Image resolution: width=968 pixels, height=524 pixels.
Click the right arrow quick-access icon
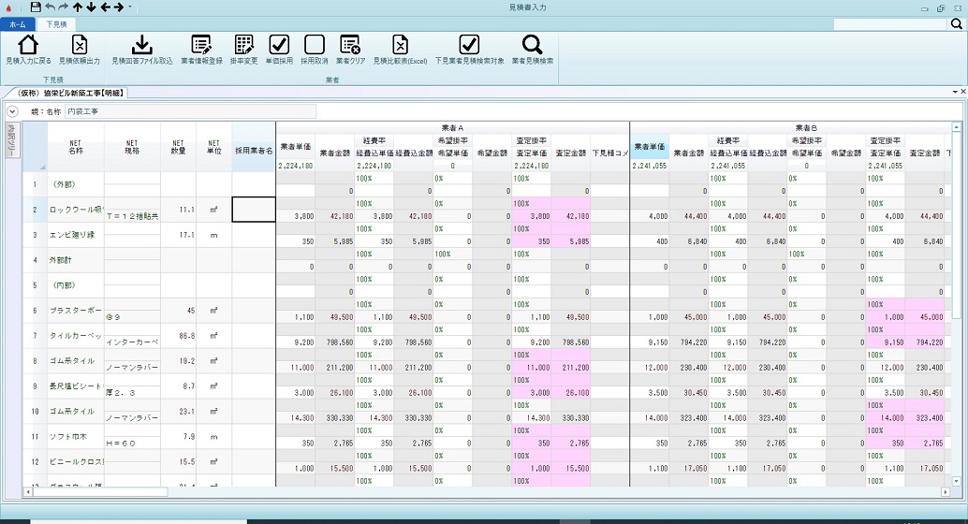point(119,7)
